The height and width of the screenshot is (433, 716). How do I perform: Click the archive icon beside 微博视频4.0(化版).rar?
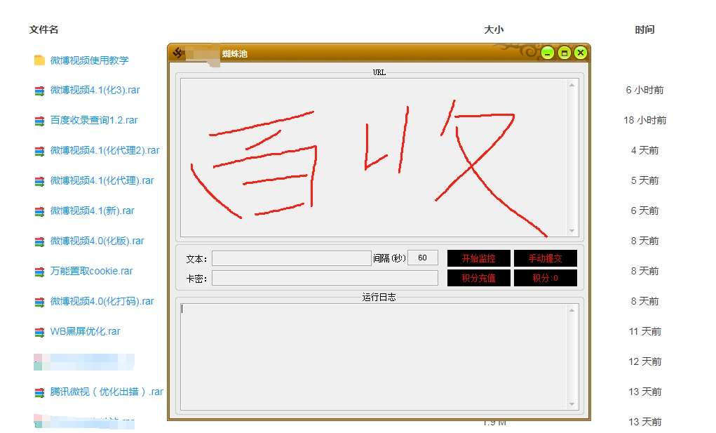[39, 241]
